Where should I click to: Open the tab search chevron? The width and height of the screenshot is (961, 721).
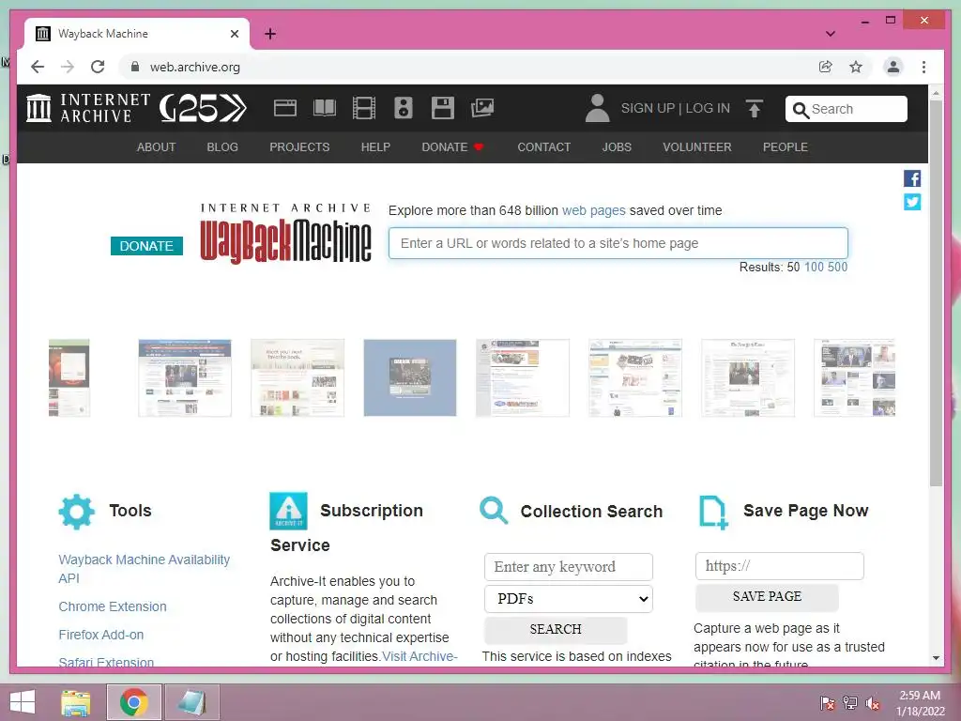tap(831, 34)
